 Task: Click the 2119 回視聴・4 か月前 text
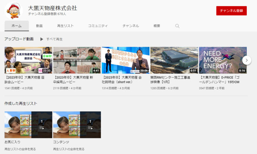coord(67,88)
